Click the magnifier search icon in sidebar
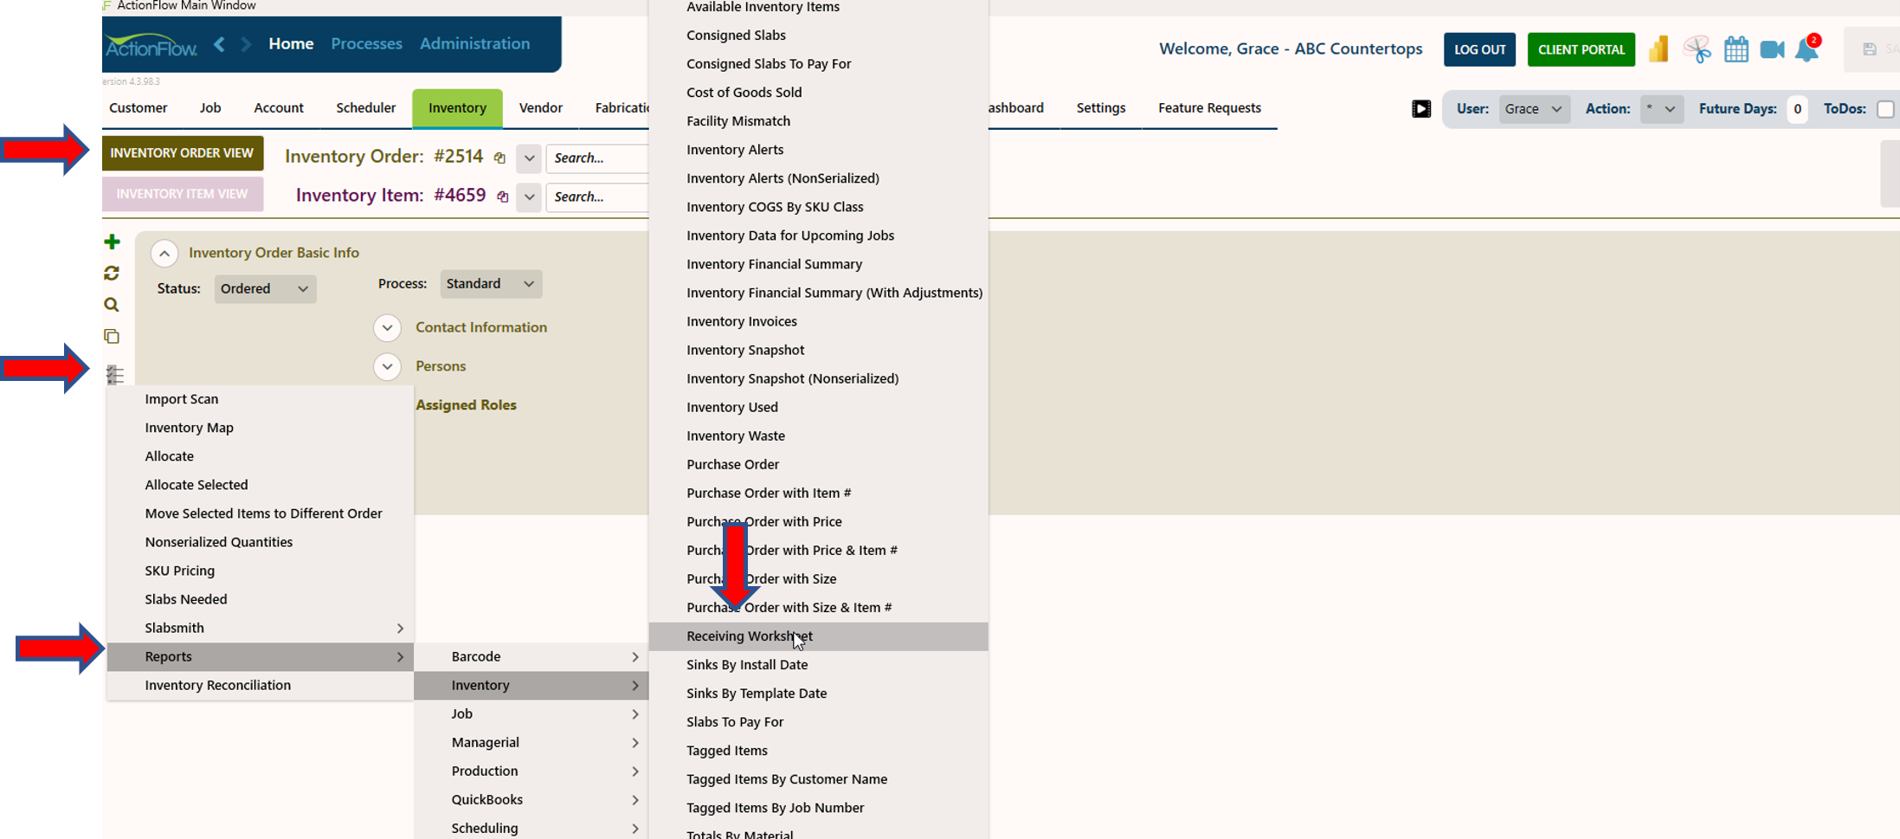 pos(112,305)
